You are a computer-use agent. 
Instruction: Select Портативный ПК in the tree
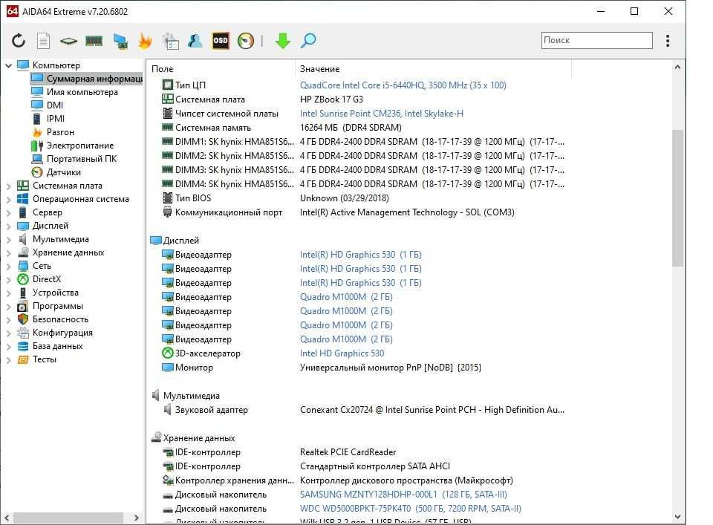coord(82,159)
